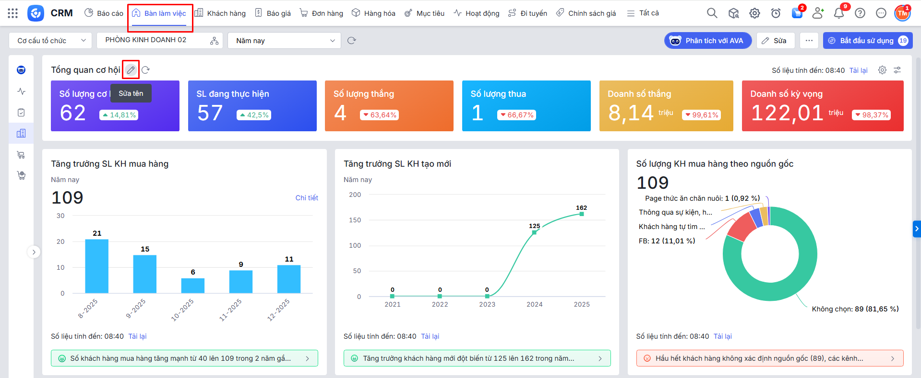Open the shopping cart icon with badge
This screenshot has width=921, height=378.
[797, 13]
